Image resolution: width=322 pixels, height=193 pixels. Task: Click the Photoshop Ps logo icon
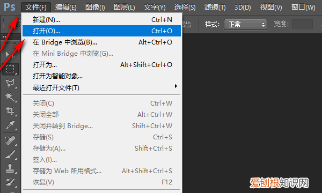(10, 7)
